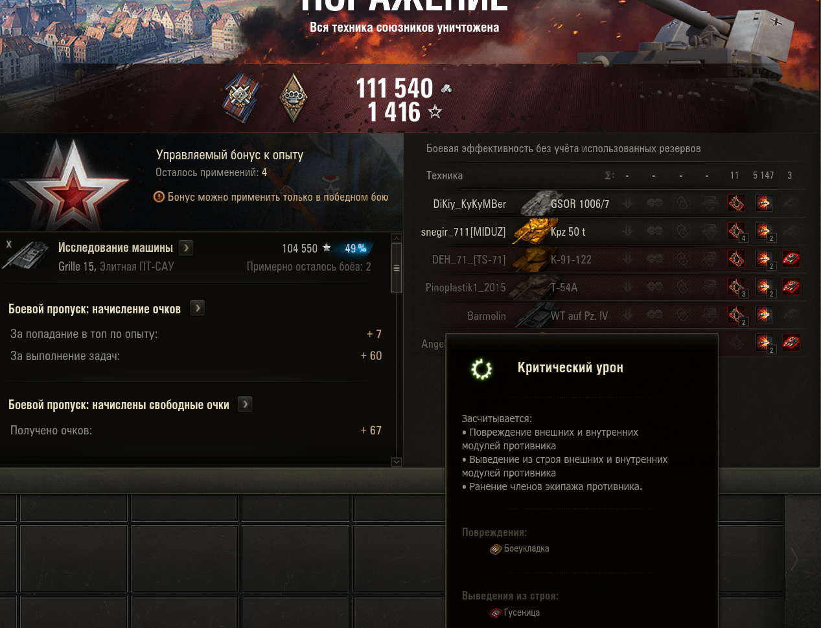
Task: Click critical hits icon in Barmolin row
Action: [735, 315]
